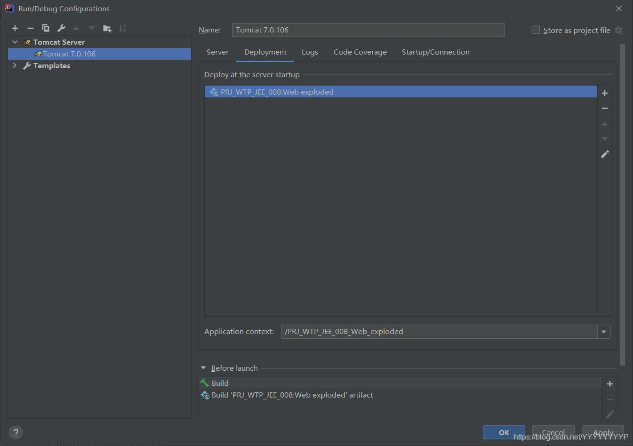The height and width of the screenshot is (446, 633).
Task: Click the IntelliJ logo in title bar
Action: point(9,8)
